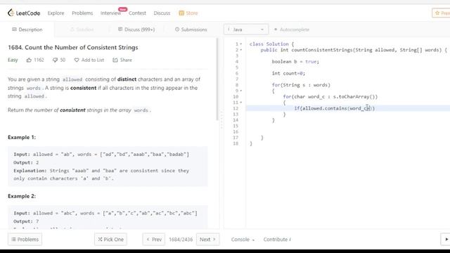Click the Example 1 input code block
Screen dimensions: 450x253
point(108,167)
